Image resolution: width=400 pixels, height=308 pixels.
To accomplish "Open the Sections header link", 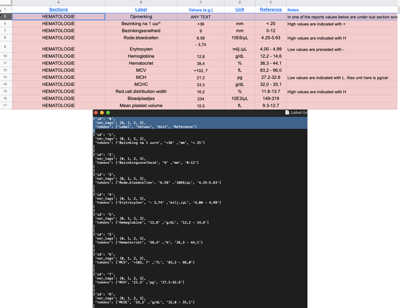I will point(59,9).
